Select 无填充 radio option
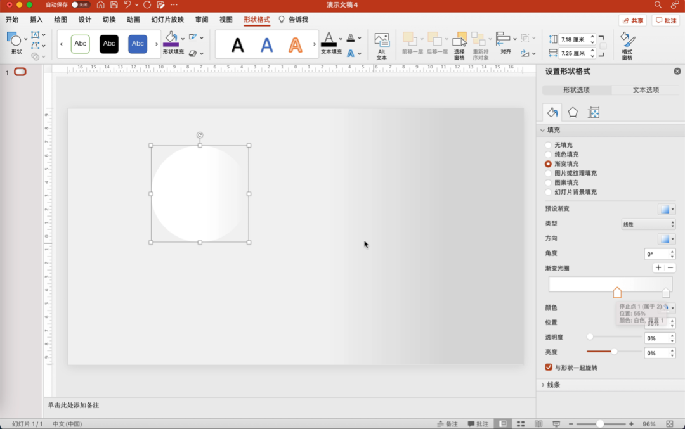 [548, 145]
